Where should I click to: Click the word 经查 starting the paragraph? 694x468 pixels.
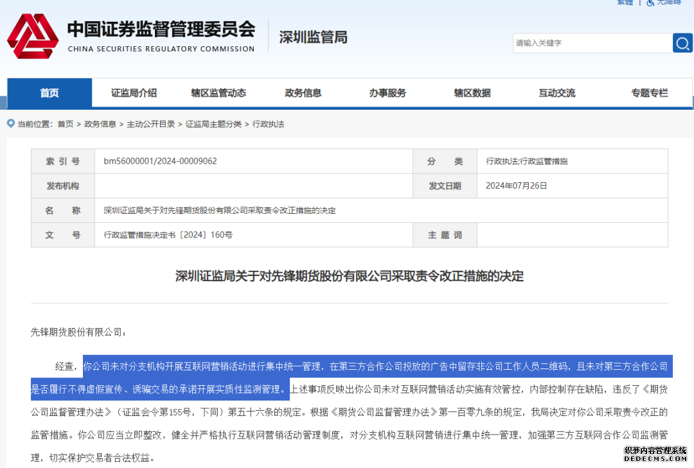[x=65, y=367]
